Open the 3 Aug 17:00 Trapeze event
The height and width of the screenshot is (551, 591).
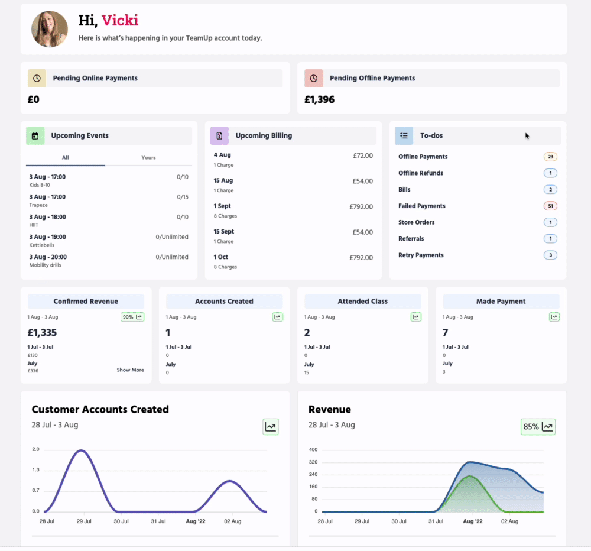tap(47, 200)
